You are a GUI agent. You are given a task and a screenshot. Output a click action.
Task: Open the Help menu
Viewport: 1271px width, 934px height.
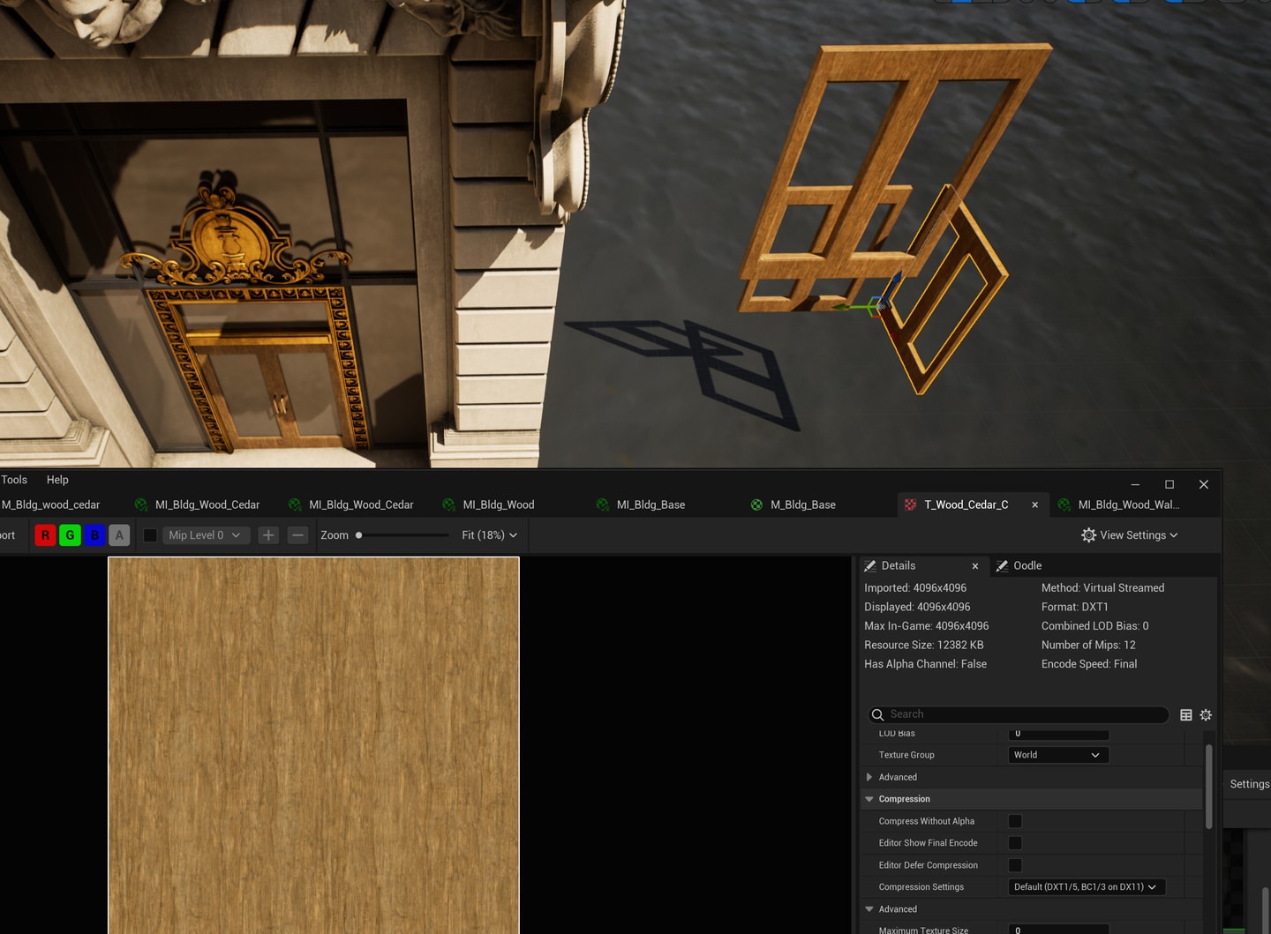[57, 480]
